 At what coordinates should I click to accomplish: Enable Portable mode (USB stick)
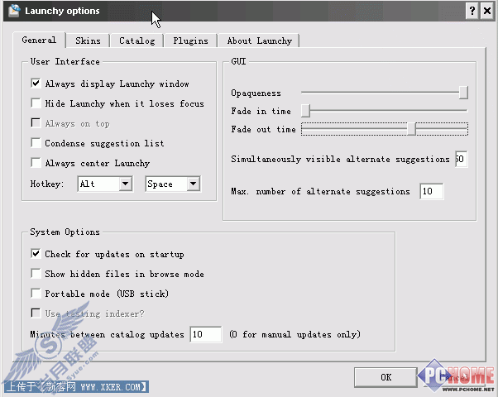36,294
